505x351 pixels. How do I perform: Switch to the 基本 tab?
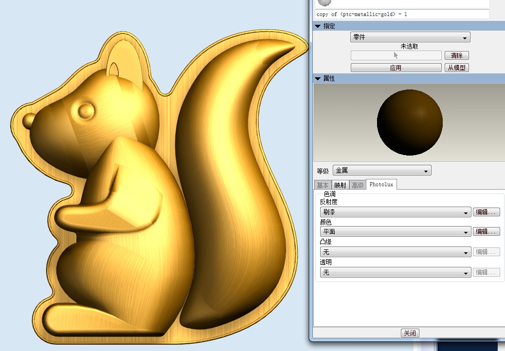323,185
